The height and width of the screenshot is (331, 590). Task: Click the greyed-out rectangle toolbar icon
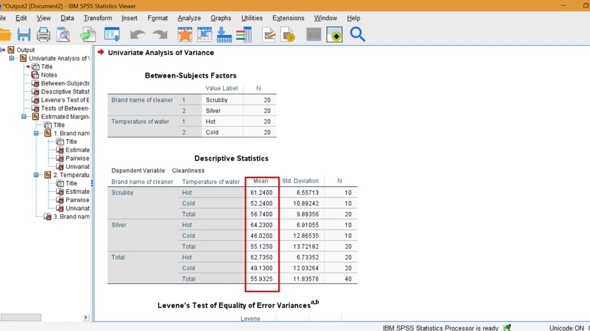tap(313, 35)
